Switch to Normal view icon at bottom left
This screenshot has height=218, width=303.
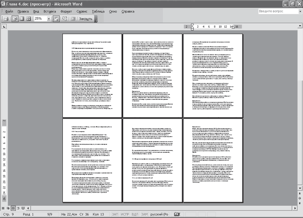(x=3, y=208)
